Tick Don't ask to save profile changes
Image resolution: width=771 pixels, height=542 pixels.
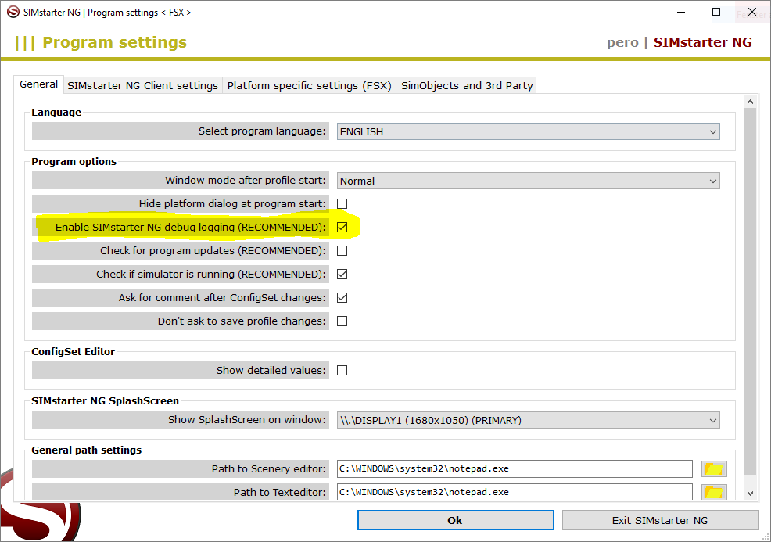point(342,321)
